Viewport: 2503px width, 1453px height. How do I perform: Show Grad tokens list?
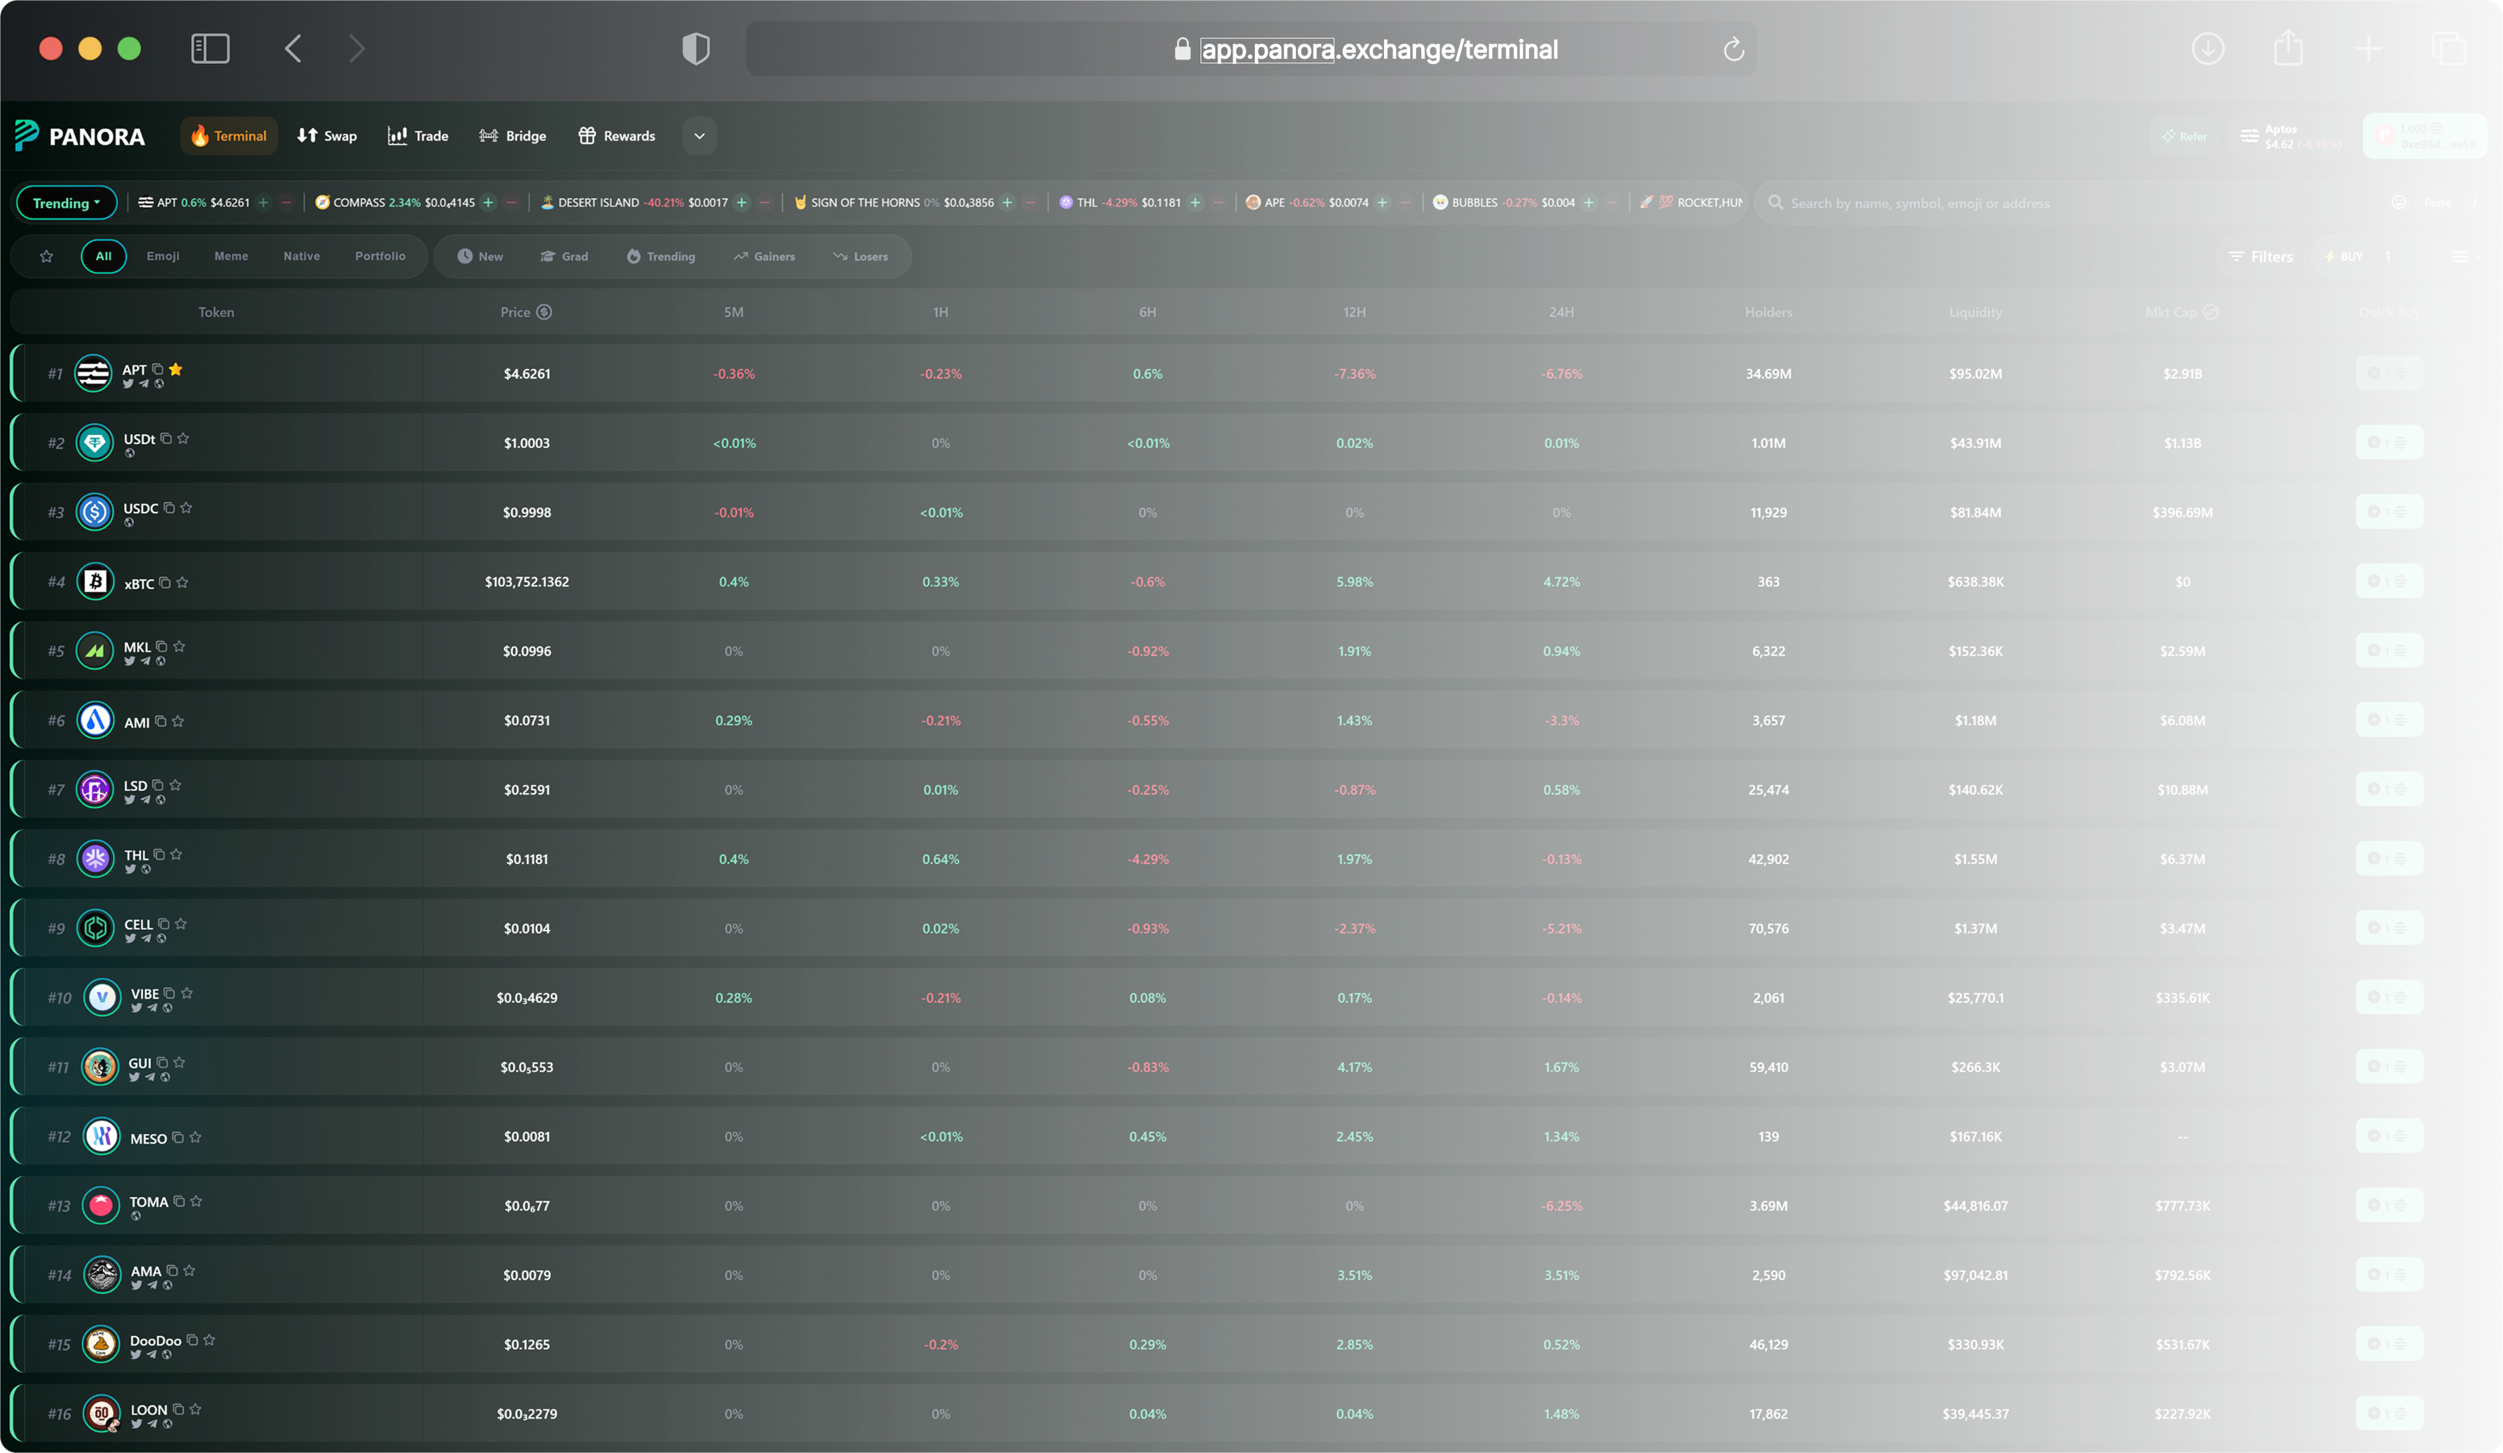(x=564, y=257)
